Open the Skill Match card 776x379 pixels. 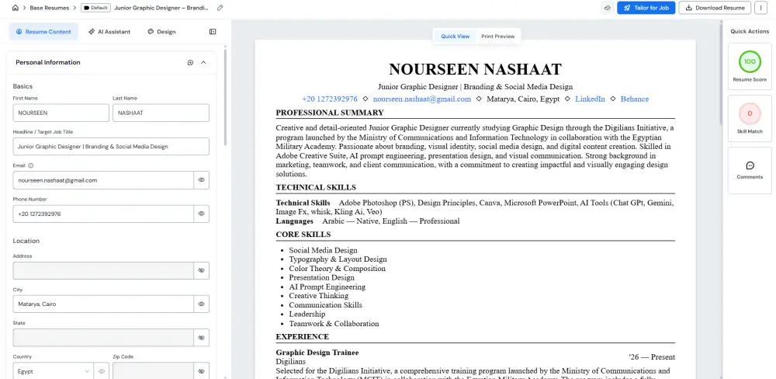click(x=750, y=118)
